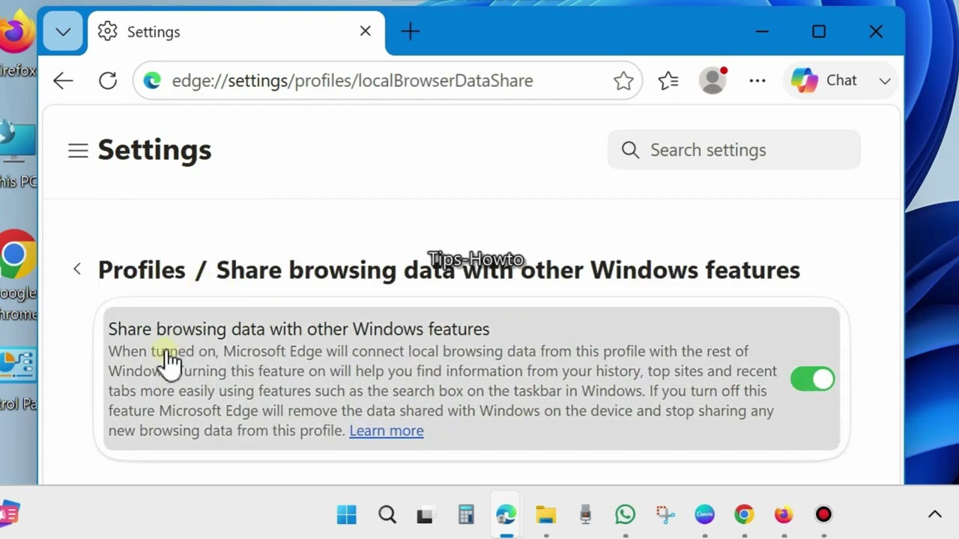Open the Learn more link
The width and height of the screenshot is (959, 539).
[387, 430]
